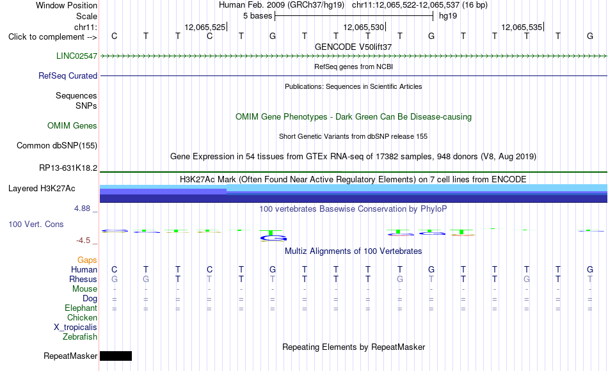608x371 pixels.
Task: Click the 'Rhesus' species label
Action: [83, 279]
